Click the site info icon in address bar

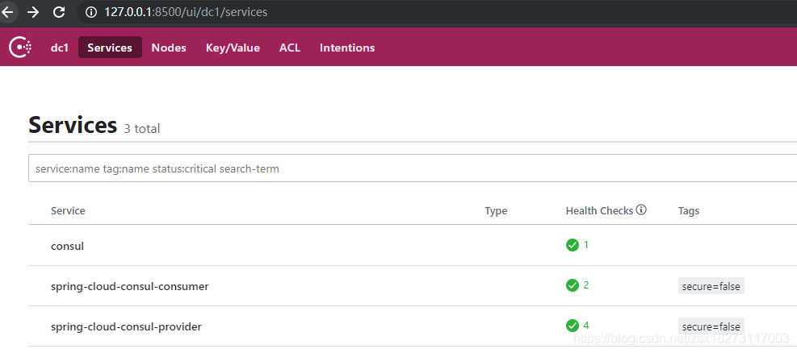tap(91, 11)
